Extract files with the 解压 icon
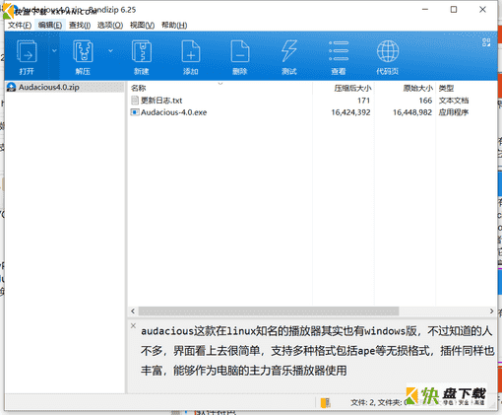 pyautogui.click(x=83, y=56)
